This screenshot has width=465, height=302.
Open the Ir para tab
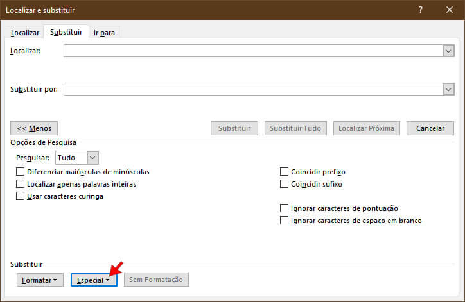pyautogui.click(x=104, y=33)
